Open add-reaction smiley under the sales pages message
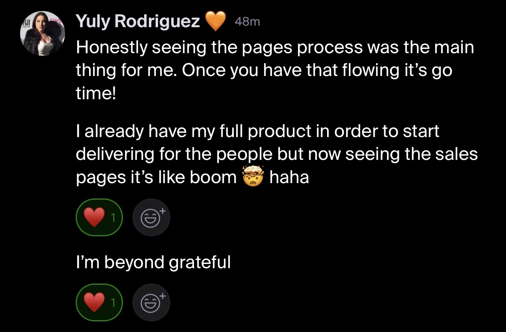The width and height of the screenshot is (506, 332). point(151,217)
